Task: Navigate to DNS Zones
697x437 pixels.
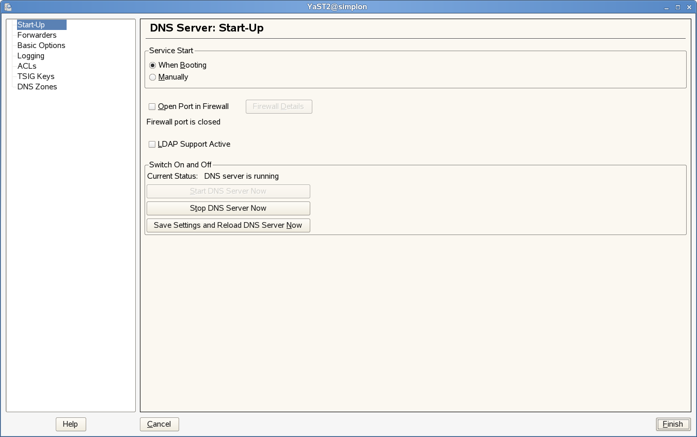Action: [37, 87]
